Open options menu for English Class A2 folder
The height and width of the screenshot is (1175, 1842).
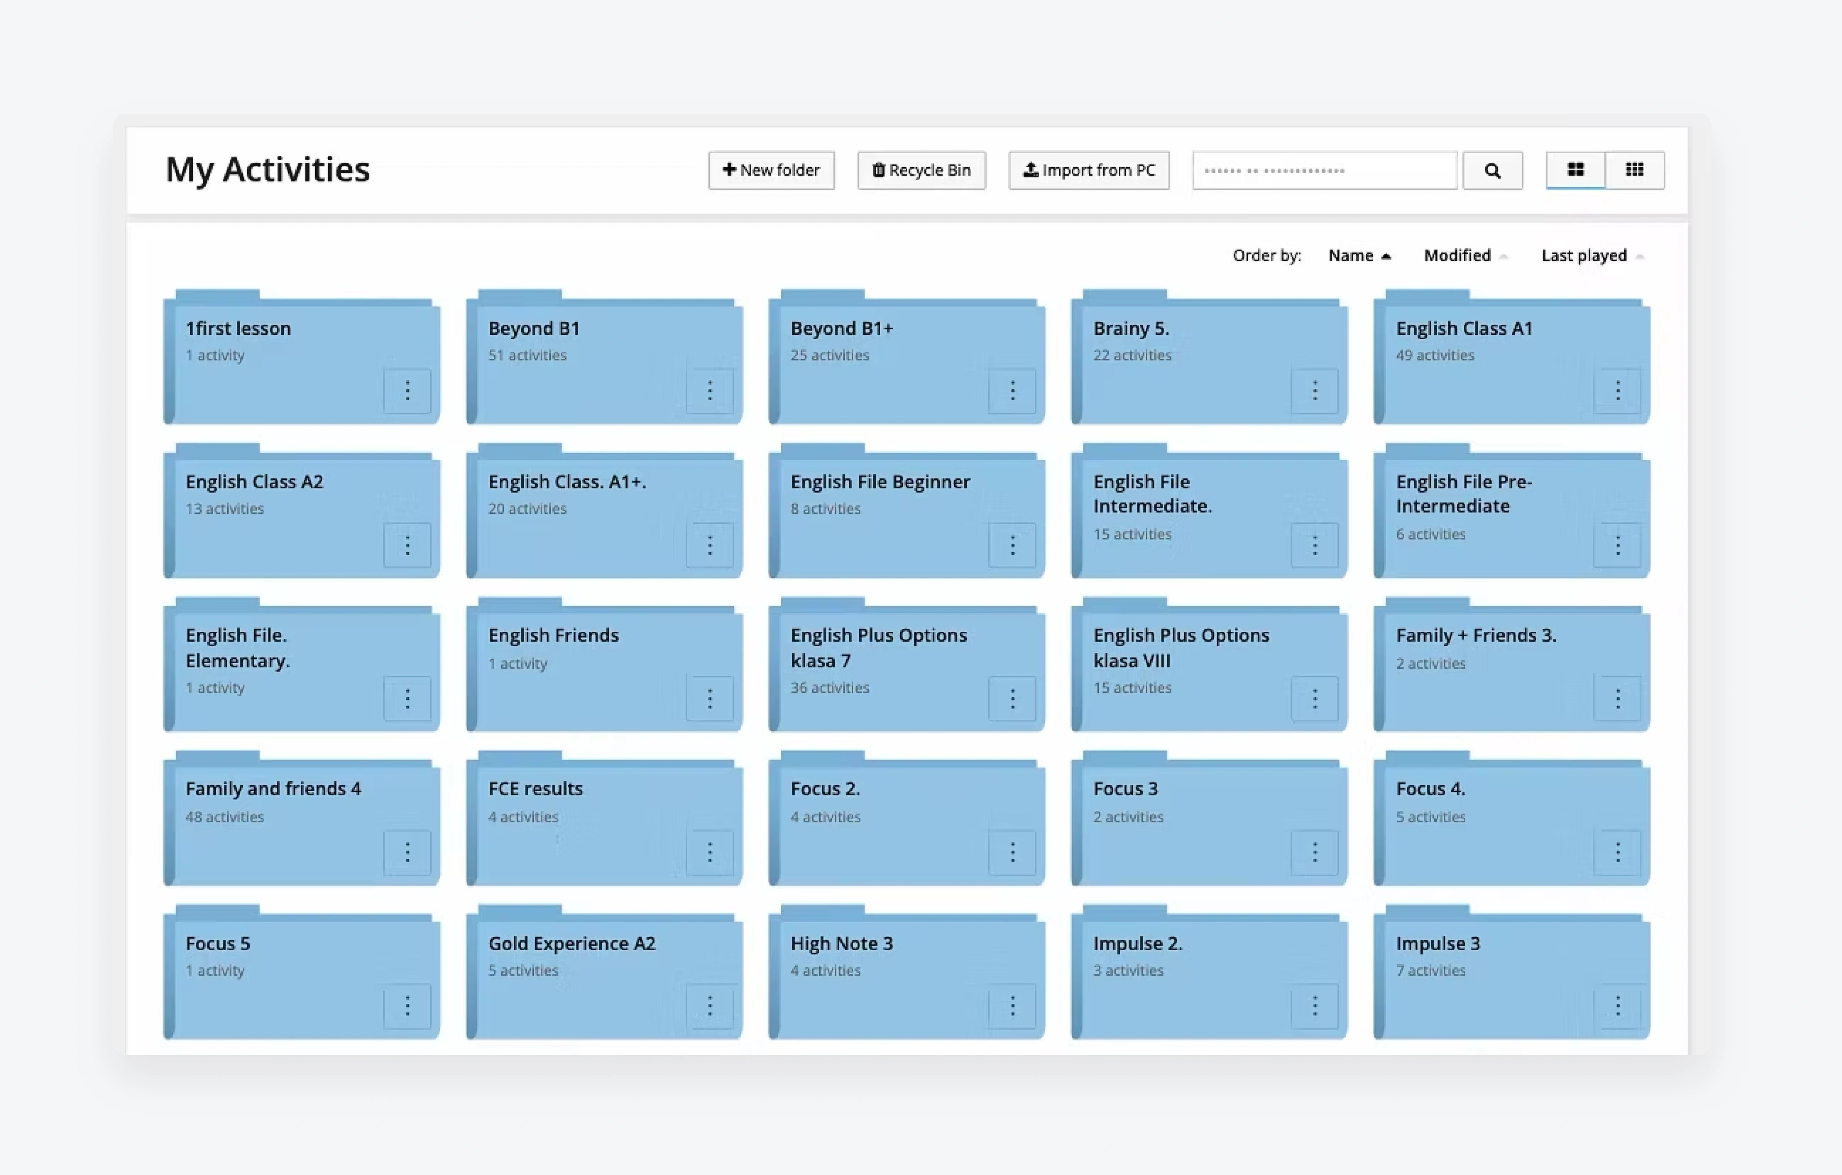coord(407,545)
